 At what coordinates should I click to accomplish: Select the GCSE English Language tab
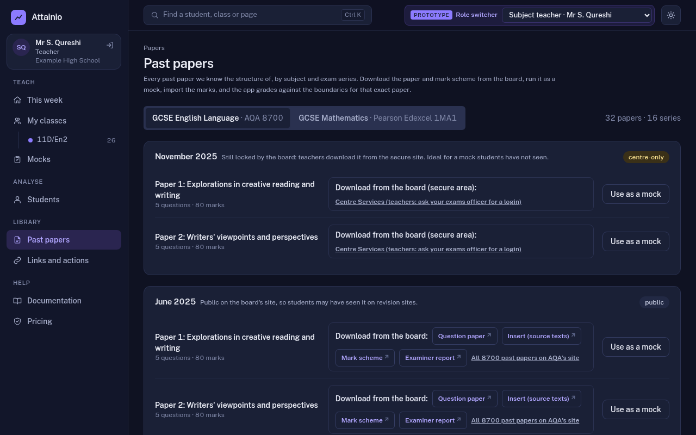point(217,118)
